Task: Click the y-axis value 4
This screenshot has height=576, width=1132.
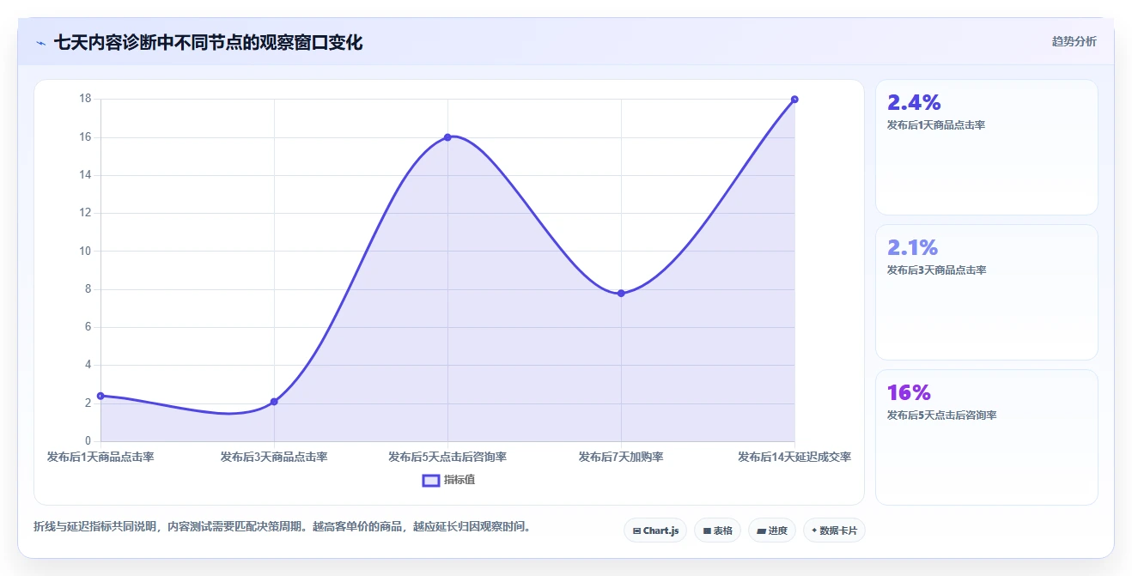Action: tap(88, 365)
